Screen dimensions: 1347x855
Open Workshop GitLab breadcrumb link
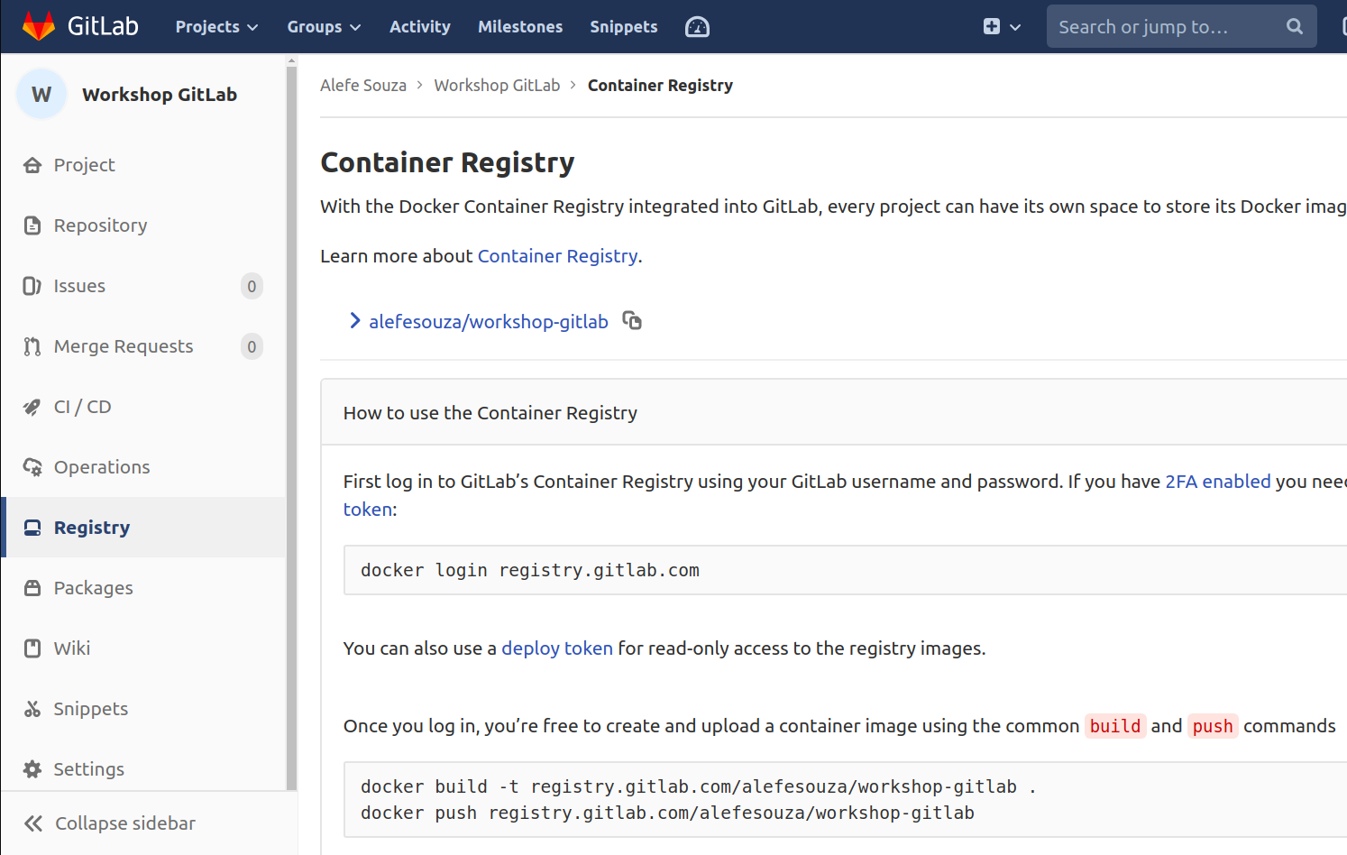tap(497, 86)
